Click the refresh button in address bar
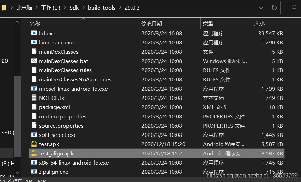301x182 pixels. point(274,8)
